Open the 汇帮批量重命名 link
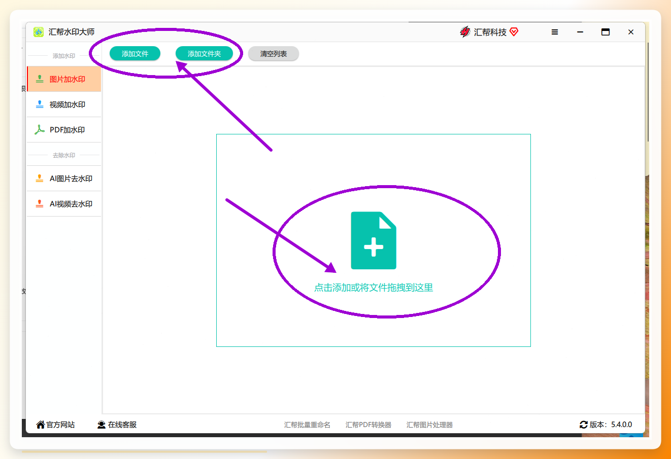Screen dimensions: 671x459 click(307, 425)
